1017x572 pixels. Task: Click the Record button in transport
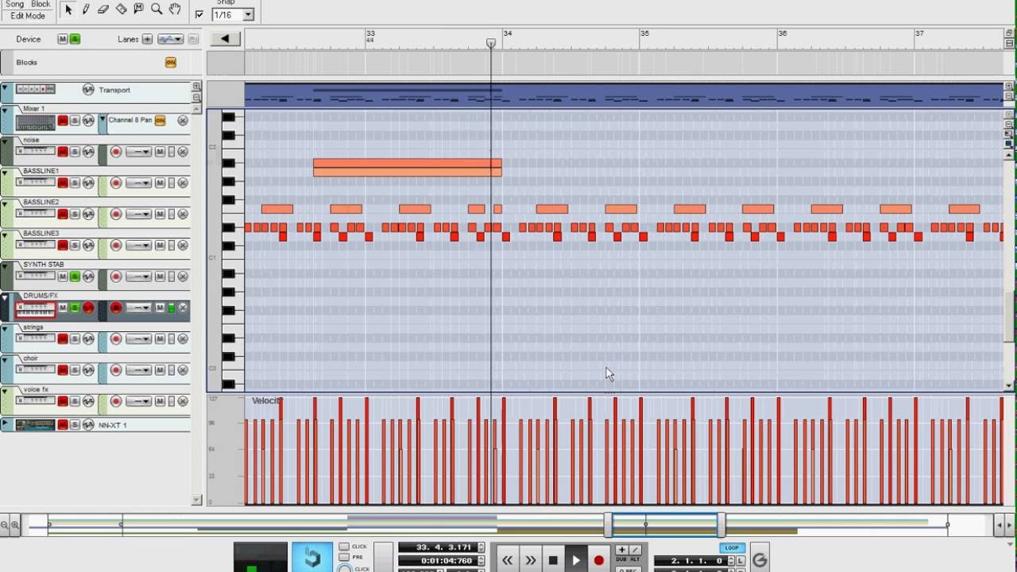(599, 560)
